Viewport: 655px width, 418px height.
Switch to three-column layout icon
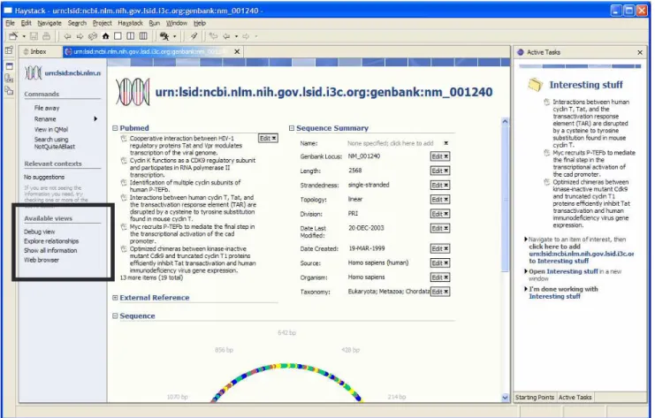143,36
